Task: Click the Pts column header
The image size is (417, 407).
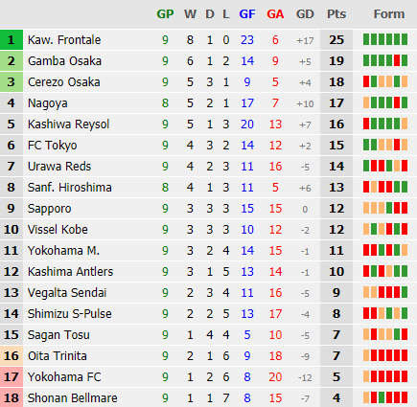Action: point(336,14)
